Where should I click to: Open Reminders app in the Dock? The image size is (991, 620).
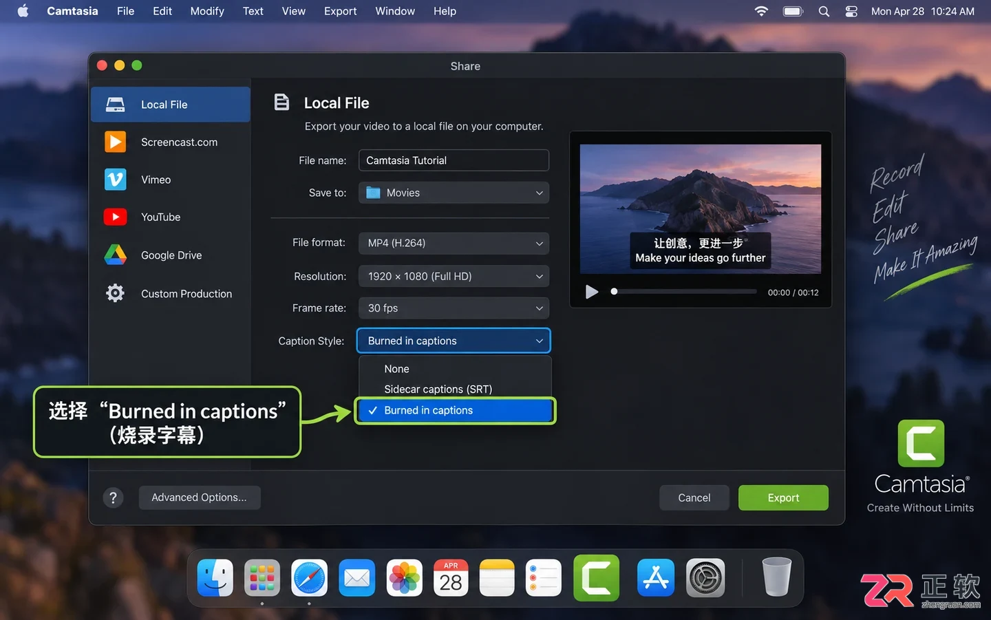point(544,577)
